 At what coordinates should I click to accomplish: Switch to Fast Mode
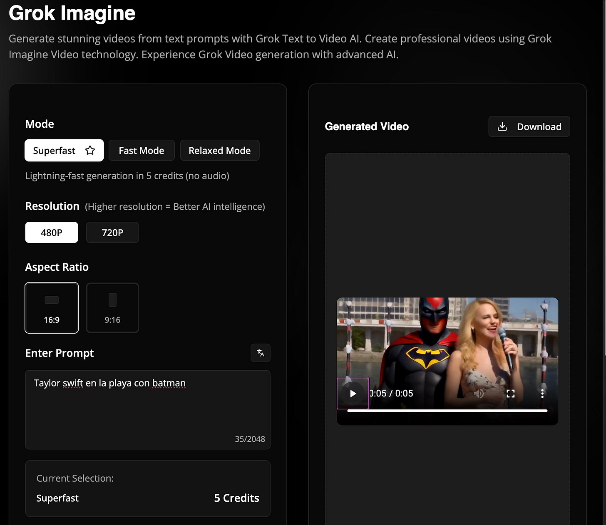click(142, 150)
